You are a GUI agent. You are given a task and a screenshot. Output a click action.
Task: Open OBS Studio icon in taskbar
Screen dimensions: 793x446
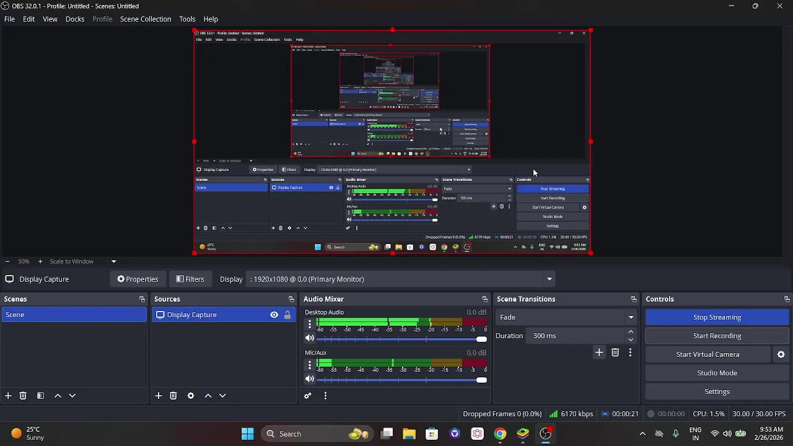(546, 434)
